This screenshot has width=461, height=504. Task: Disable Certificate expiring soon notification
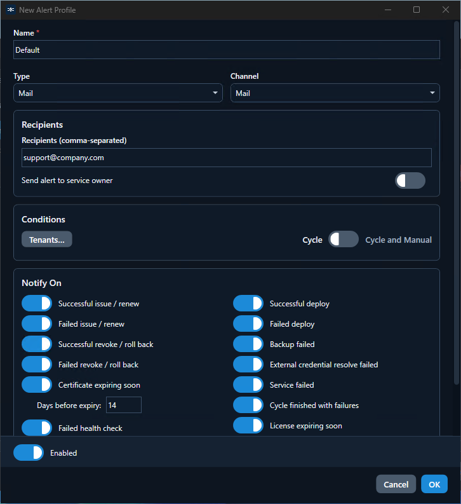[37, 385]
